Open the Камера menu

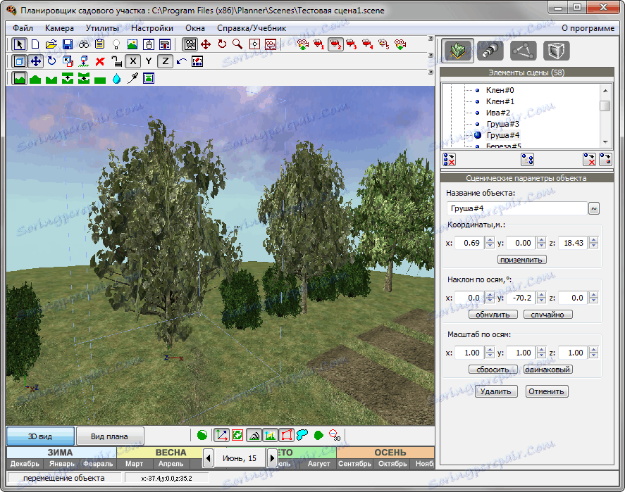pos(59,28)
